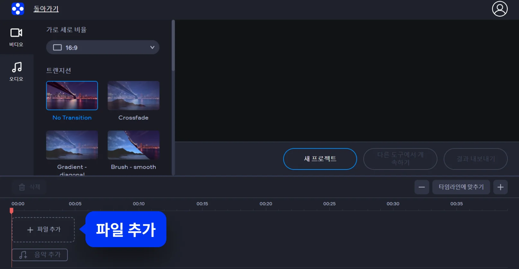Click the 가로 세로 비율 heading
The height and width of the screenshot is (269, 519).
[x=66, y=30]
